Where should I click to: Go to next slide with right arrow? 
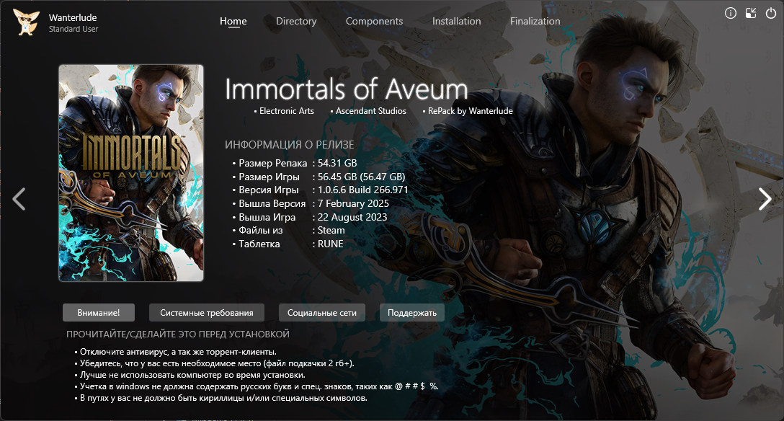765,199
